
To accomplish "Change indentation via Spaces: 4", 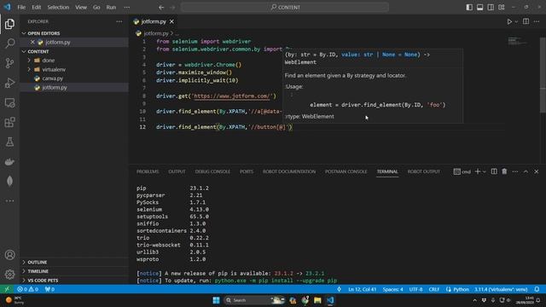I will [392, 289].
